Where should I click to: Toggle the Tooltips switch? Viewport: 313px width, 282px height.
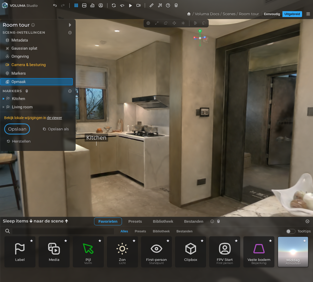[291, 231]
